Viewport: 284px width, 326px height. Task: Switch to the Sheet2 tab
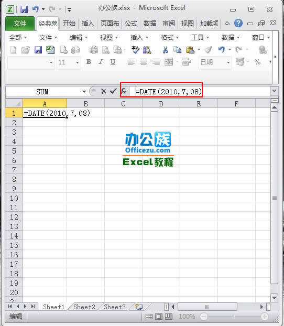coord(84,307)
